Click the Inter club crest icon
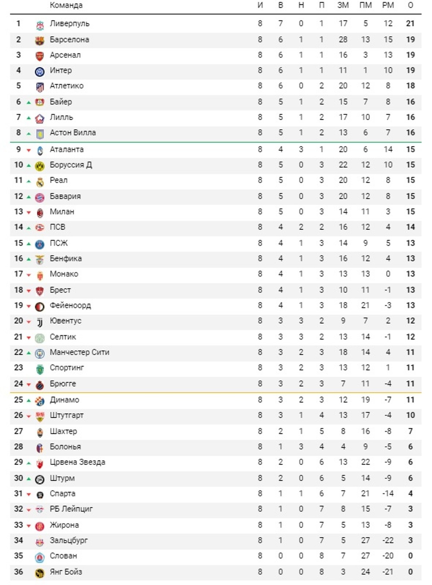This screenshot has height=585, width=432. pos(40,72)
